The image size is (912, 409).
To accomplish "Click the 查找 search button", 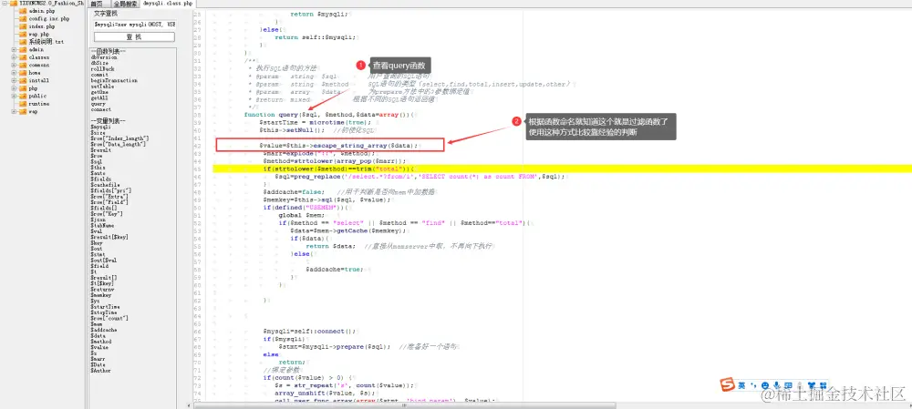I will pyautogui.click(x=134, y=36).
